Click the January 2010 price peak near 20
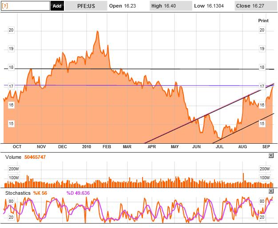 pos(97,31)
